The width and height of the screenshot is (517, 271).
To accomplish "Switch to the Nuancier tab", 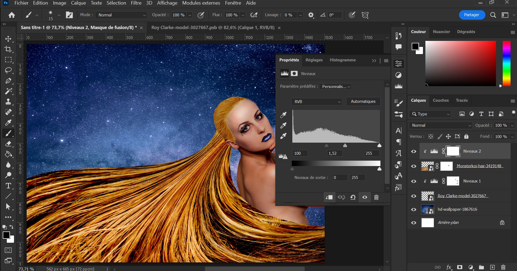I will pos(441,32).
